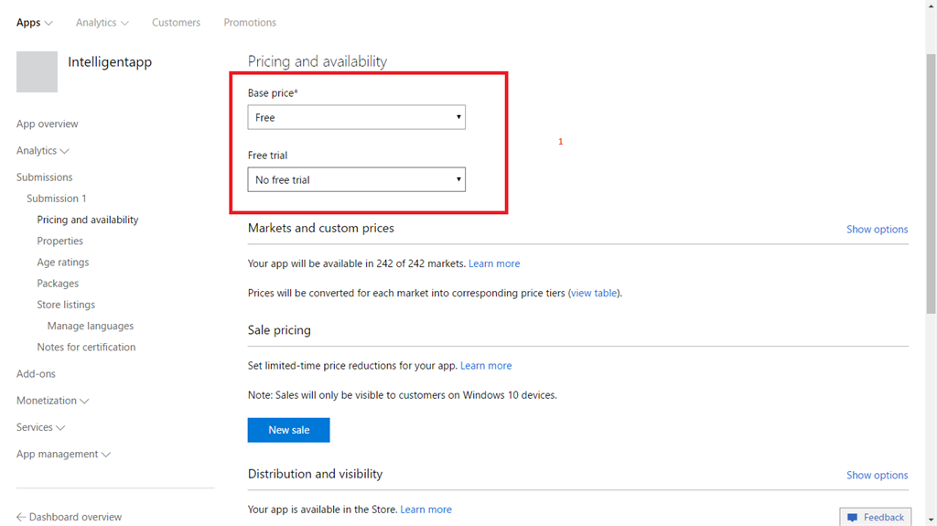Open the view table link
Screen dimensions: 937x526
pyautogui.click(x=594, y=294)
